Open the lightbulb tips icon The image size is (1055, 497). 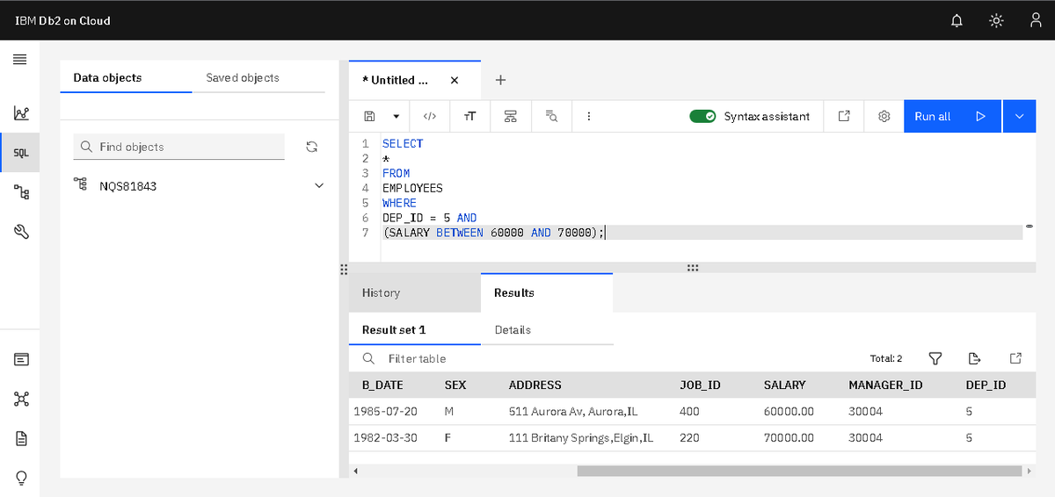tap(21, 478)
